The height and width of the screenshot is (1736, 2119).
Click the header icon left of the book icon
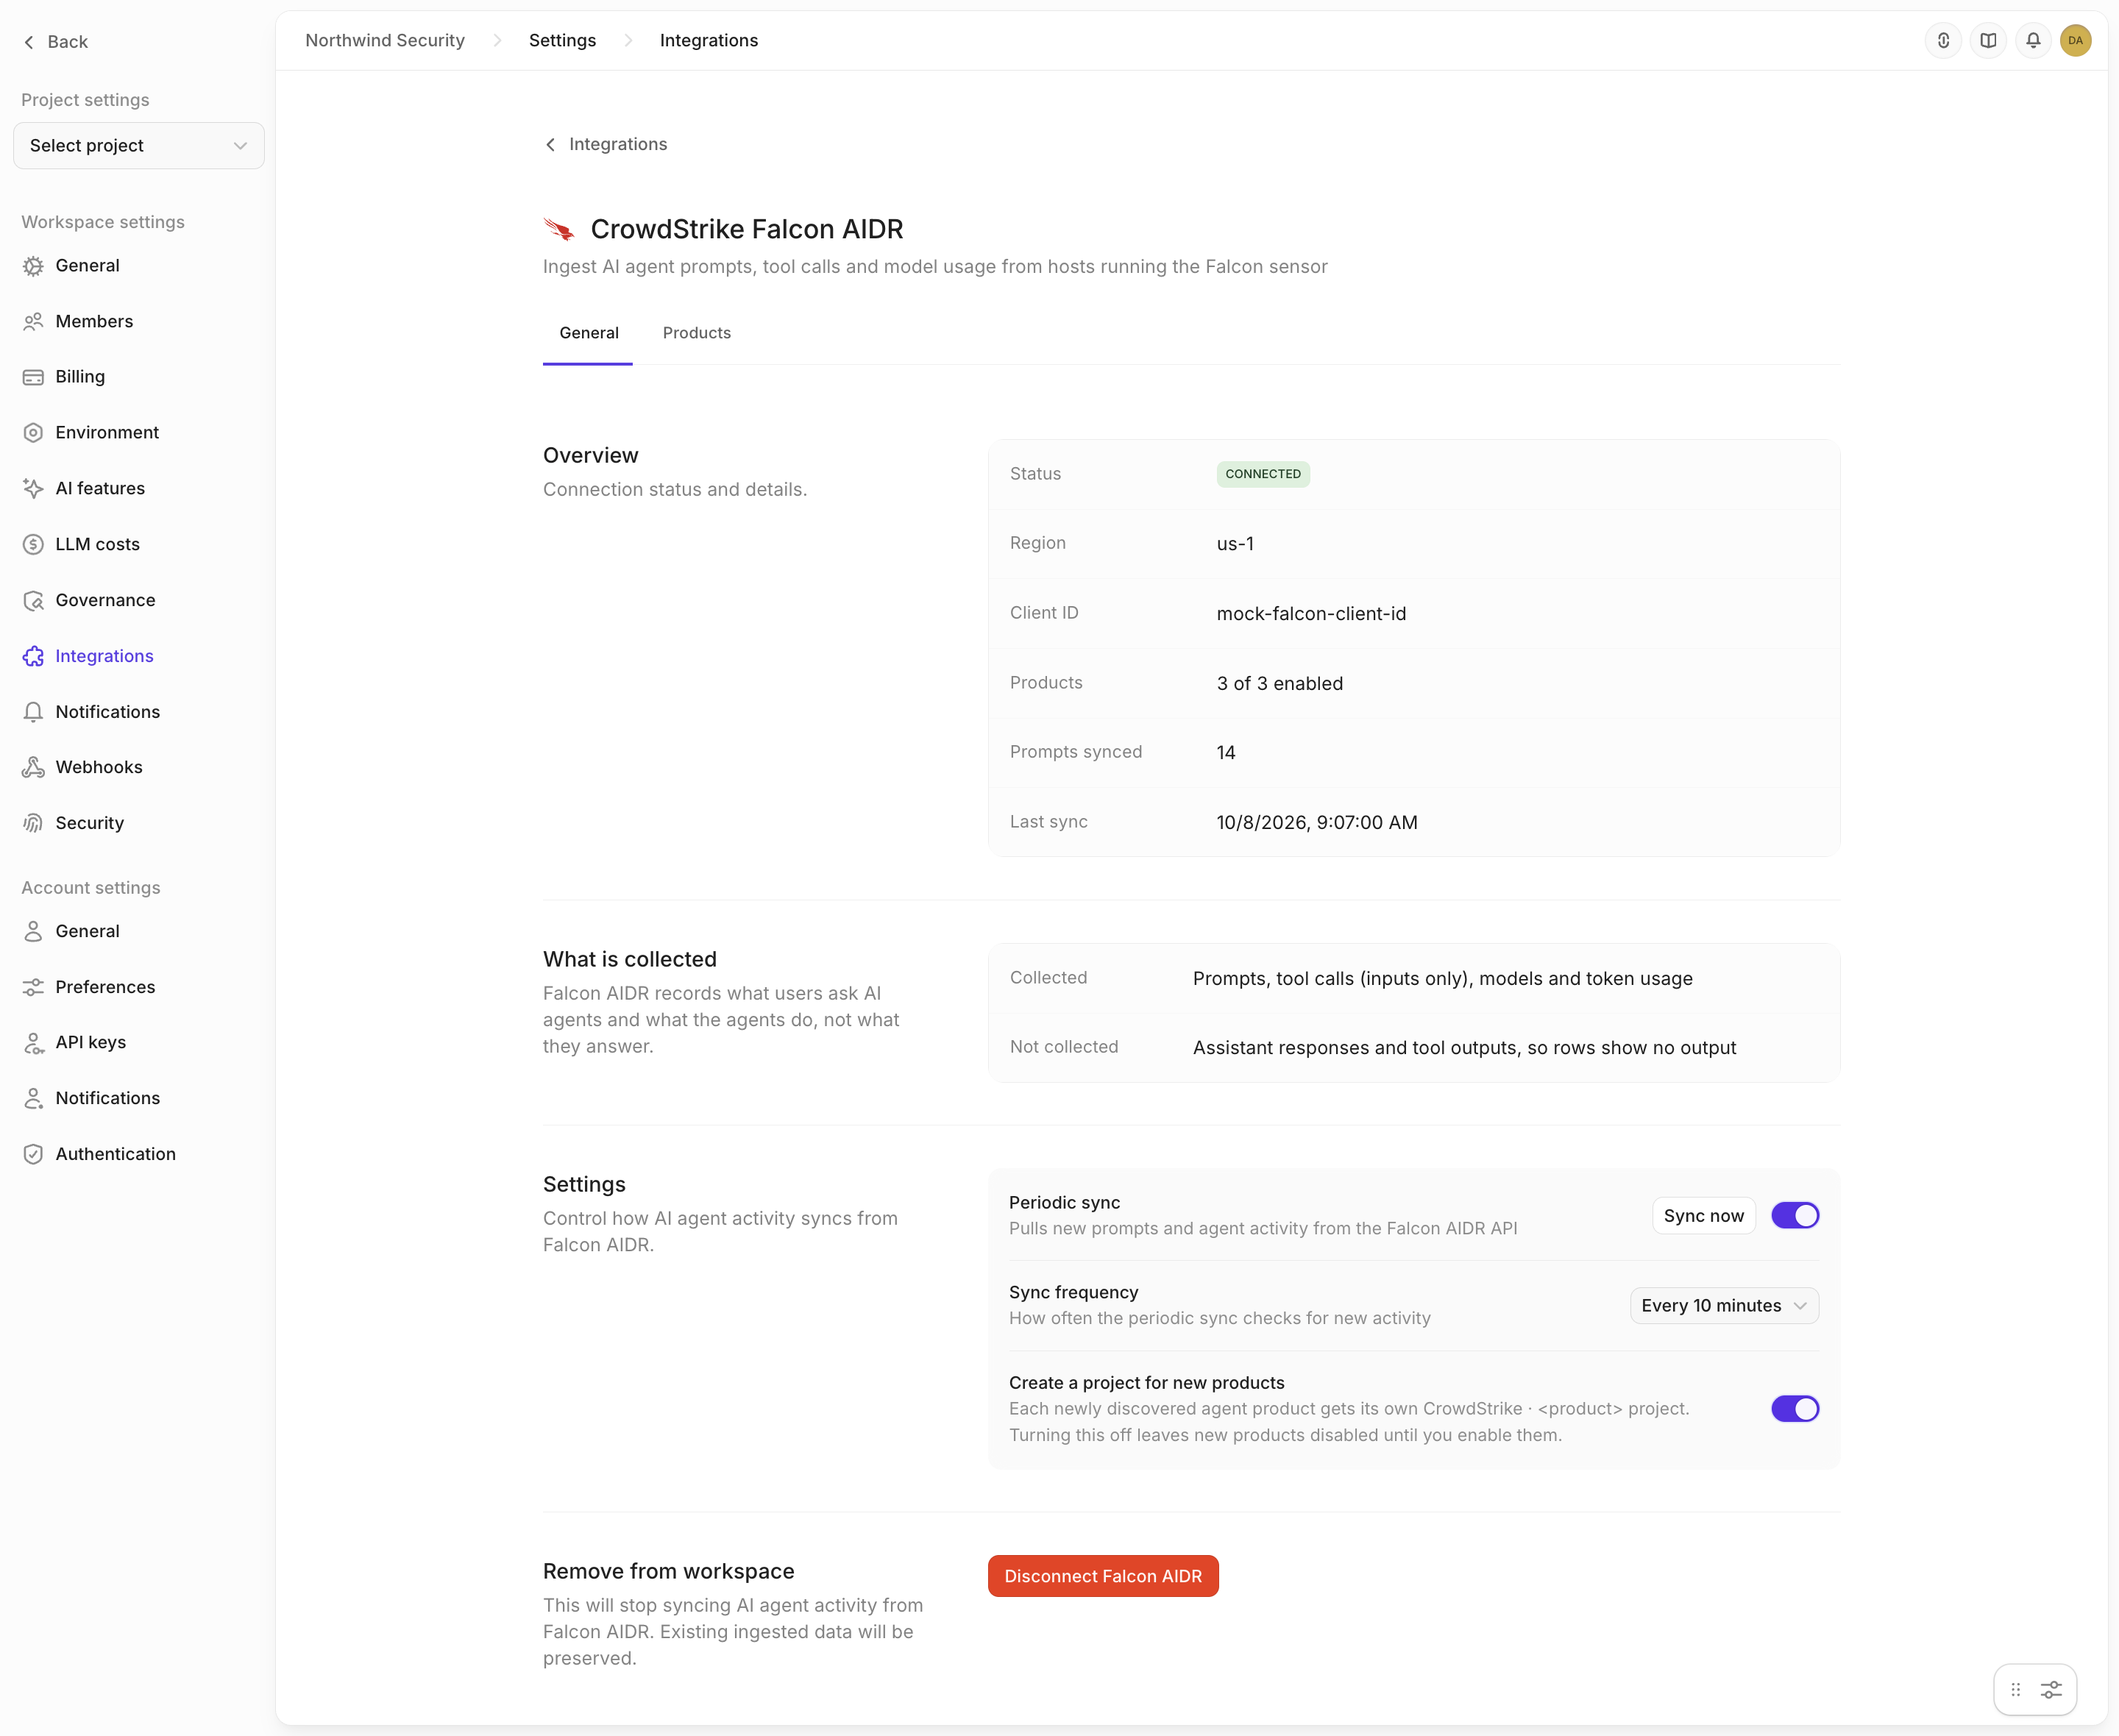[1943, 41]
